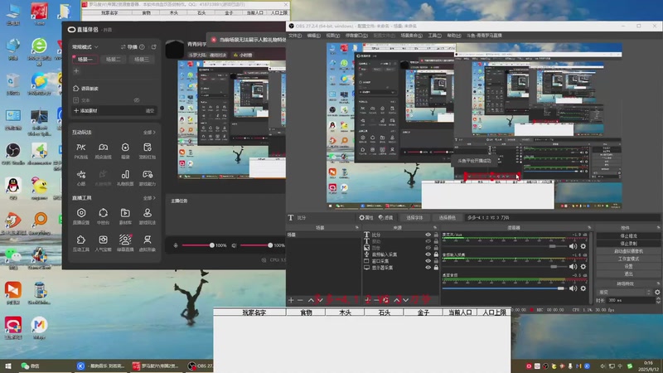Click the 属性 properties gear in OBS toolbar
The height and width of the screenshot is (373, 663).
tap(366, 218)
